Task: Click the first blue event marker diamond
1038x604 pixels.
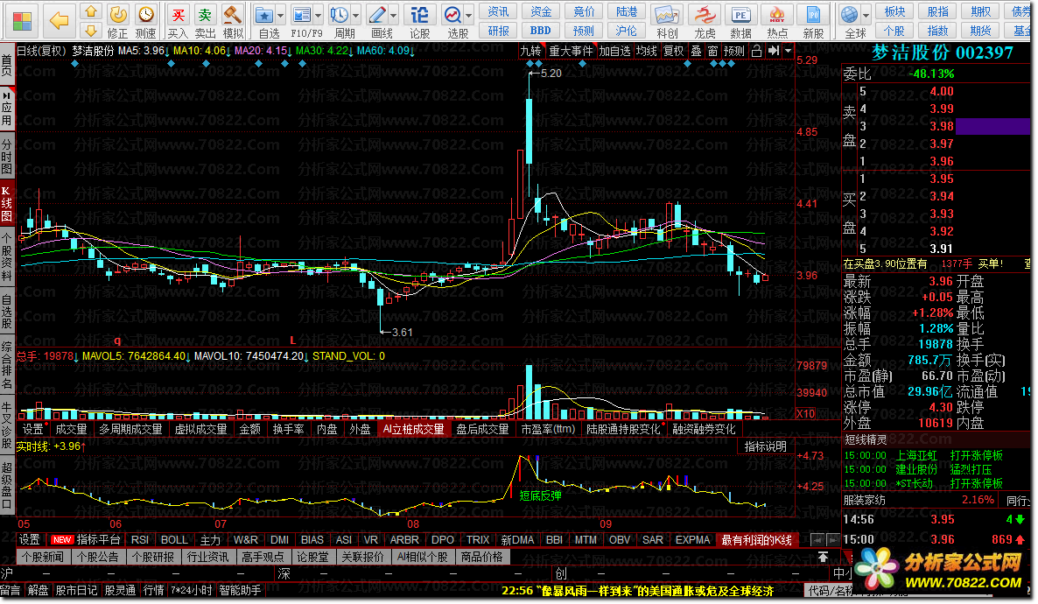Action: (74, 64)
